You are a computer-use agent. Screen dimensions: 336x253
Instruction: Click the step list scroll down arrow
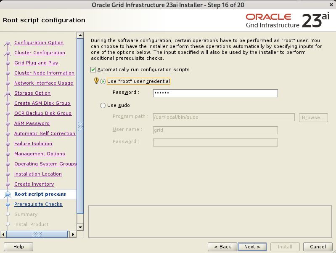click(x=80, y=227)
